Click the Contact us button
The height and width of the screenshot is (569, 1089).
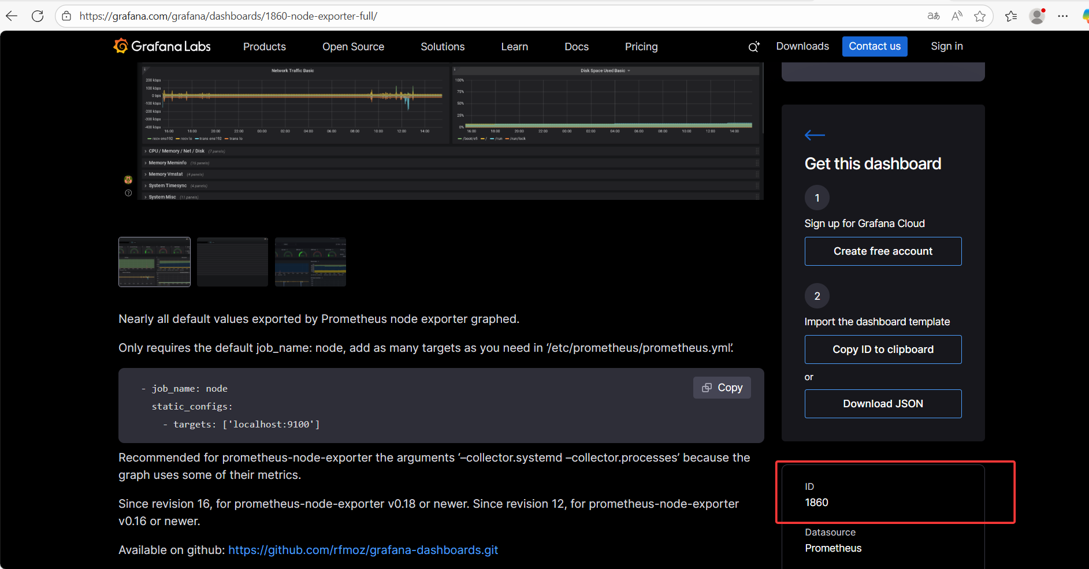click(875, 46)
